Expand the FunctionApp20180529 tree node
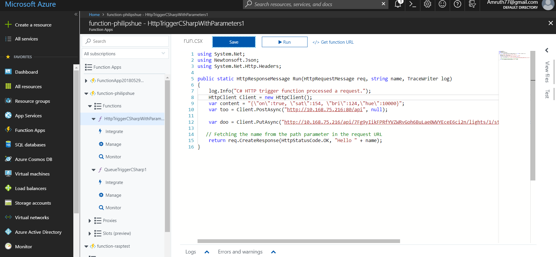Screen dimensions: 556x257 click(86, 81)
